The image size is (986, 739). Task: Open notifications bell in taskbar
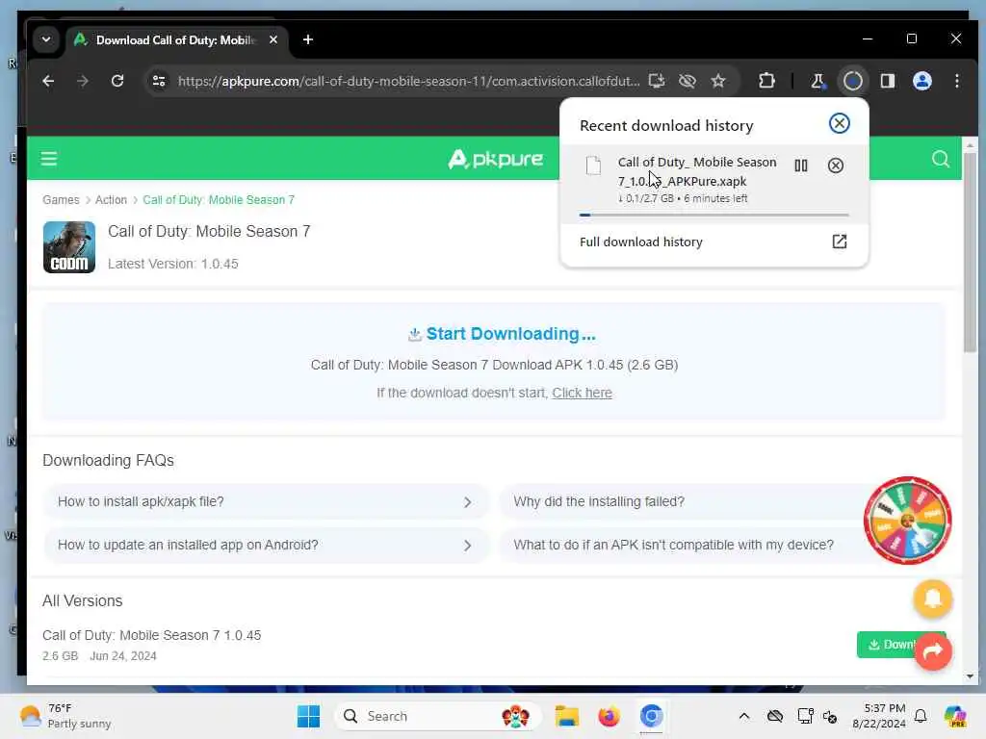[921, 716]
